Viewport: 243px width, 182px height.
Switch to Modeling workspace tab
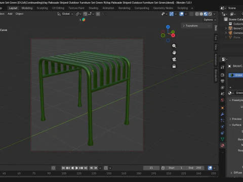27,8
